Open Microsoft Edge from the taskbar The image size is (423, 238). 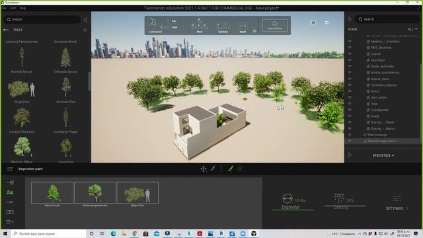point(113,233)
